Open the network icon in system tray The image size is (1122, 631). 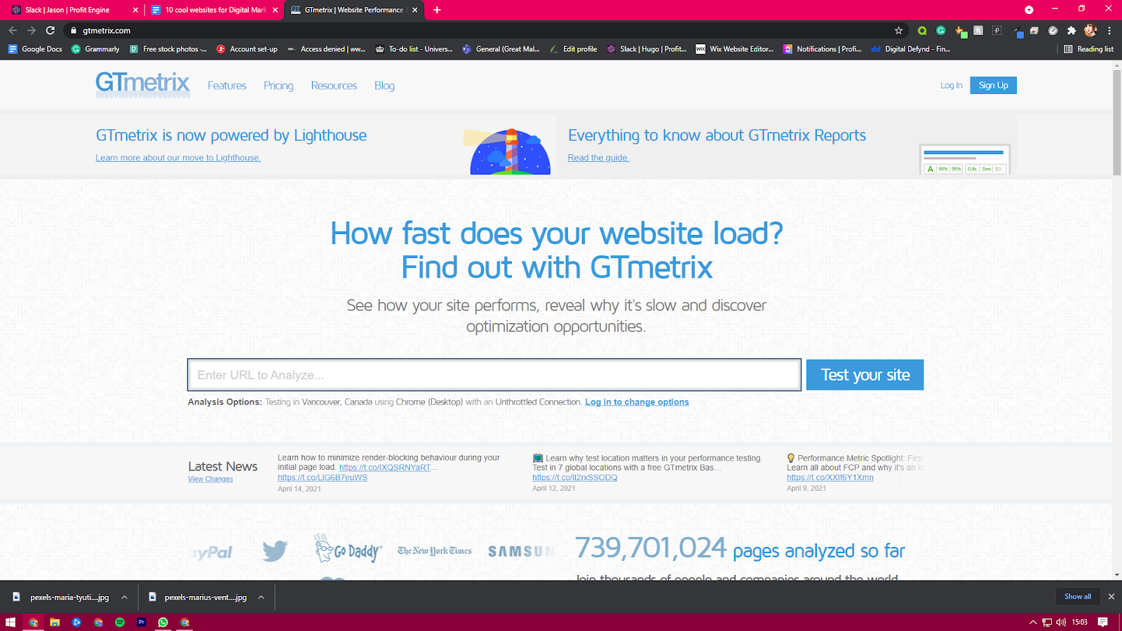coord(1047,622)
